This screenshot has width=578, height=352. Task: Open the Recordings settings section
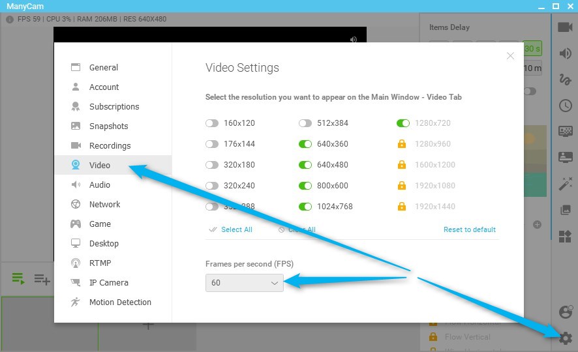(110, 146)
